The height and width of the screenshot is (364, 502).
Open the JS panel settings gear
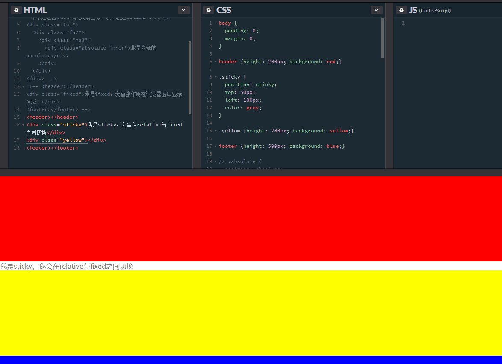pos(401,10)
